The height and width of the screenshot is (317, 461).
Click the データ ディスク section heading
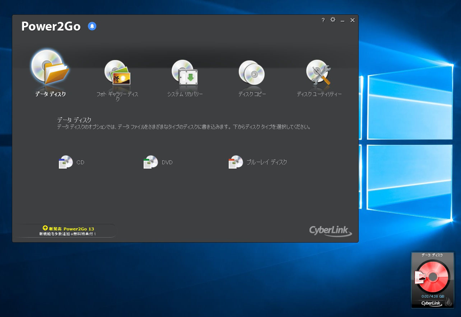(x=74, y=120)
